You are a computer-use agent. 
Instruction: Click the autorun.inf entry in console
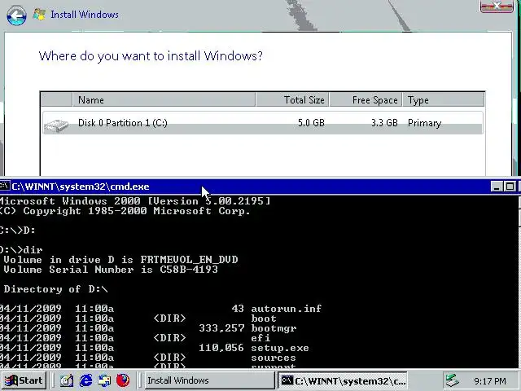(286, 309)
